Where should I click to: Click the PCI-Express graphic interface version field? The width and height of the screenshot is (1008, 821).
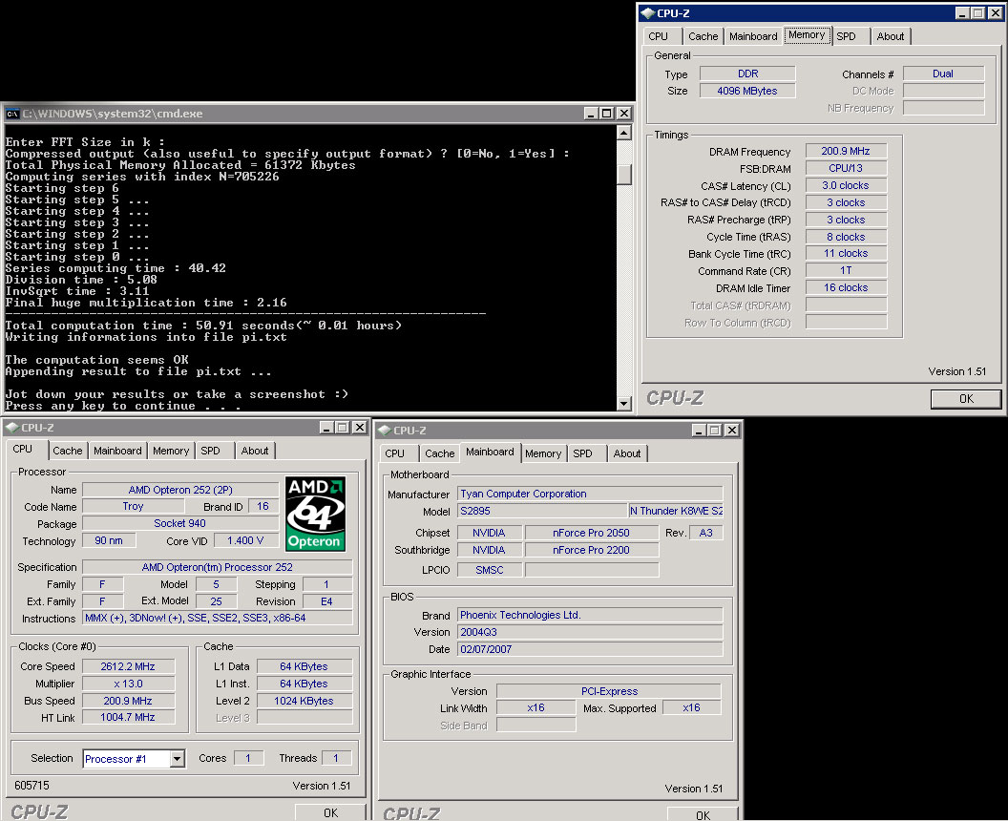[609, 692]
